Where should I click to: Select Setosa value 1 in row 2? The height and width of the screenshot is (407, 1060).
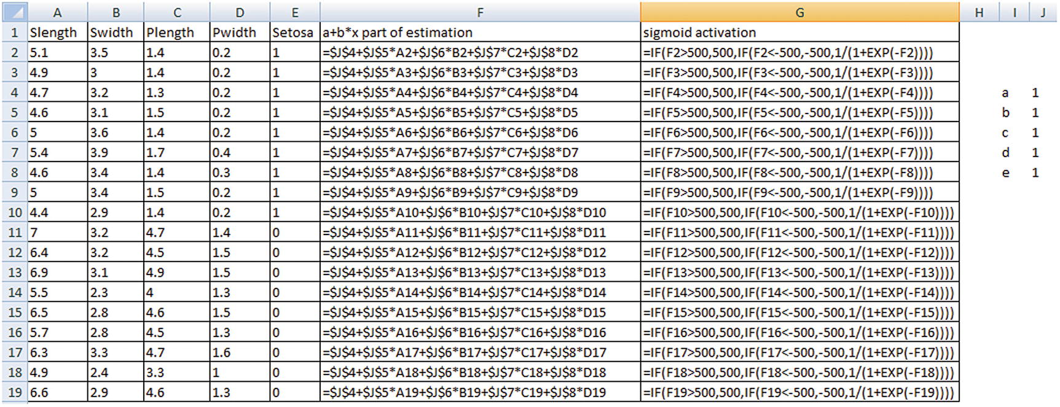click(295, 53)
